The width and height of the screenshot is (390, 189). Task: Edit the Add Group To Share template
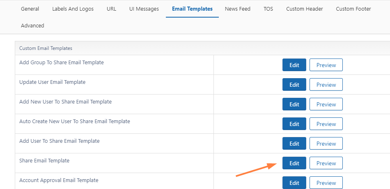click(x=294, y=65)
